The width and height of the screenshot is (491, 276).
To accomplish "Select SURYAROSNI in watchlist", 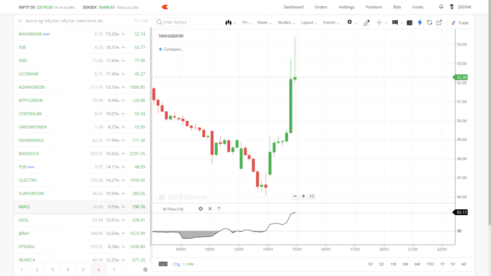I will click(82, 194).
